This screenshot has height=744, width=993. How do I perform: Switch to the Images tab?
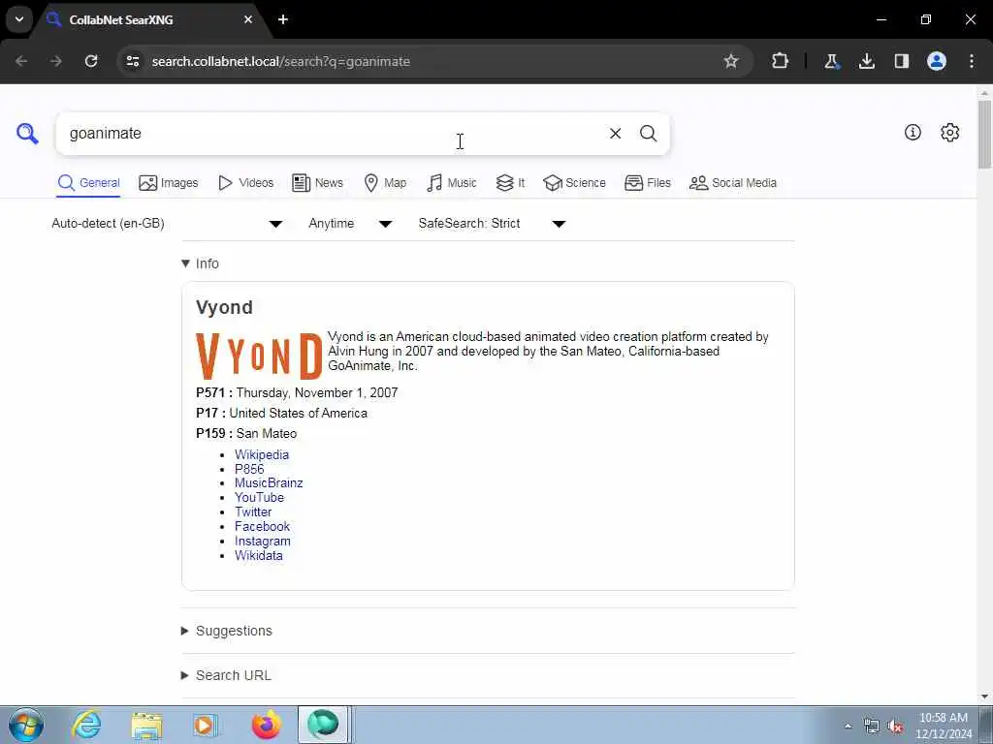pyautogui.click(x=169, y=183)
